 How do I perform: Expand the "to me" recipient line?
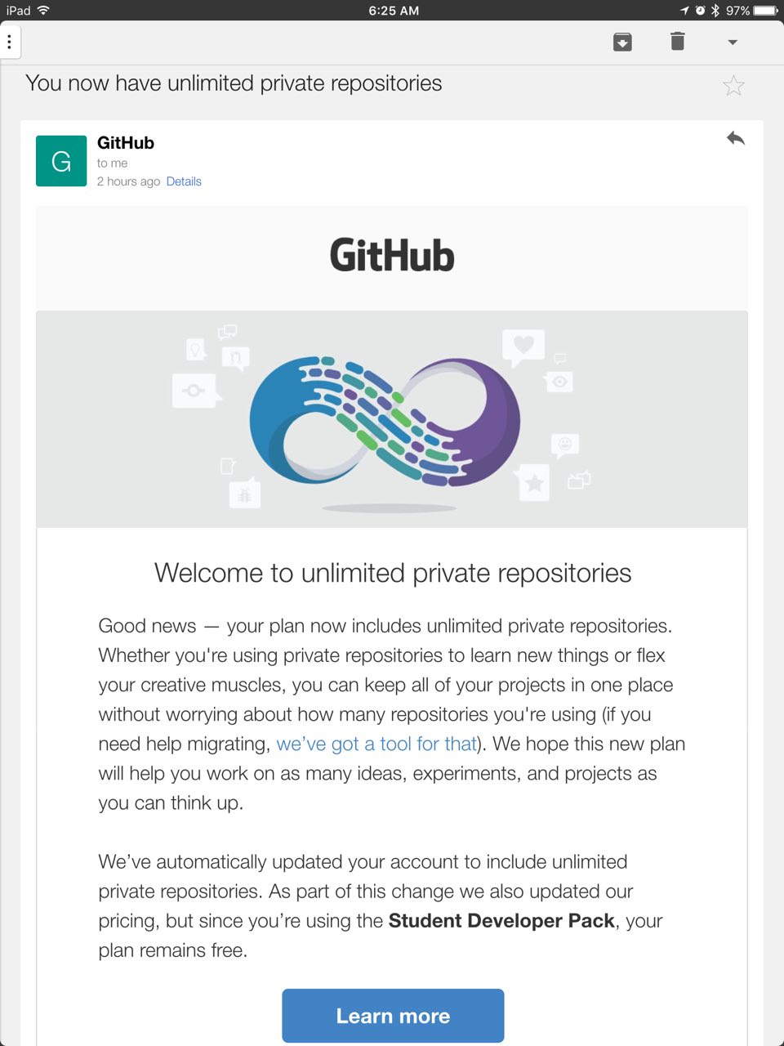point(112,163)
